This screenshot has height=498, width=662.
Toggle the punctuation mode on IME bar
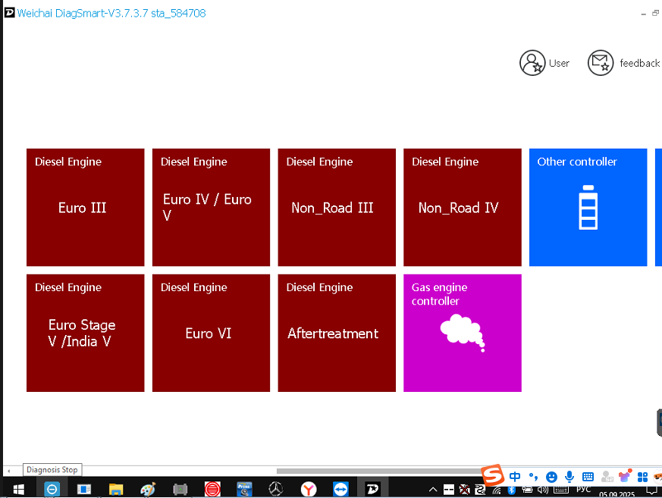pyautogui.click(x=533, y=477)
